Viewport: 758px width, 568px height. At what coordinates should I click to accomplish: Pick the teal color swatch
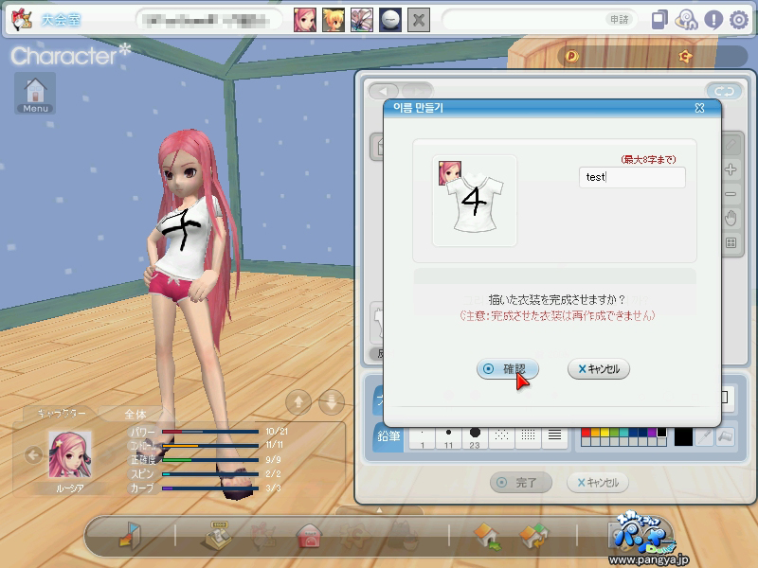tap(623, 433)
